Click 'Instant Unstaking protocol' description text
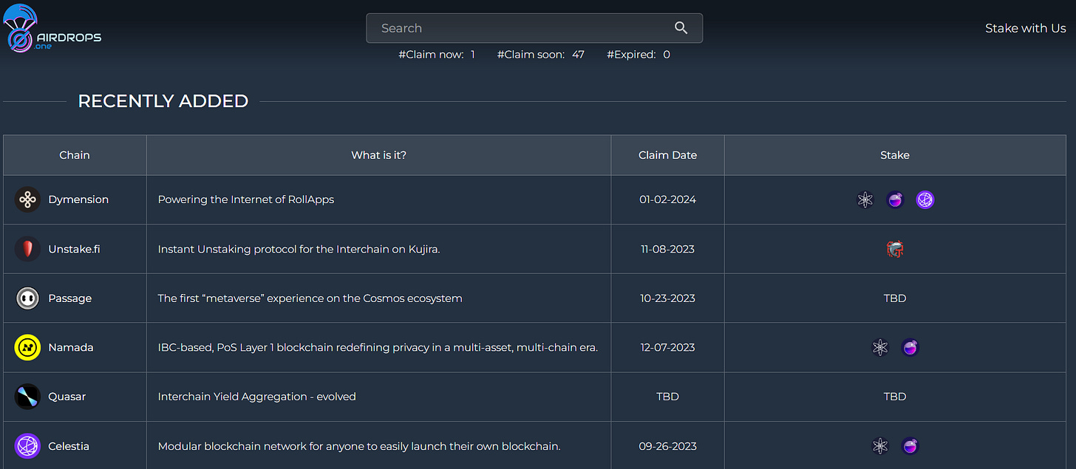 pyautogui.click(x=299, y=249)
